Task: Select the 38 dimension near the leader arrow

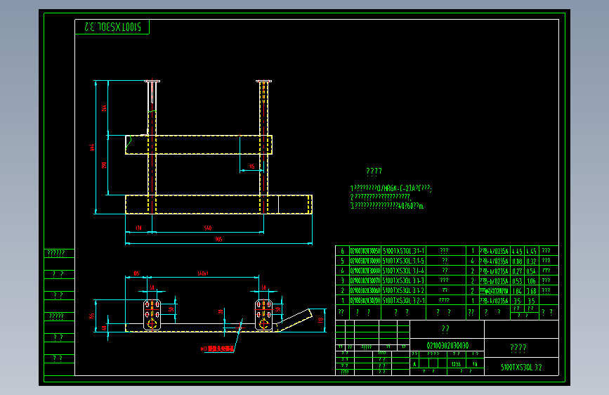Action: pyautogui.click(x=221, y=311)
